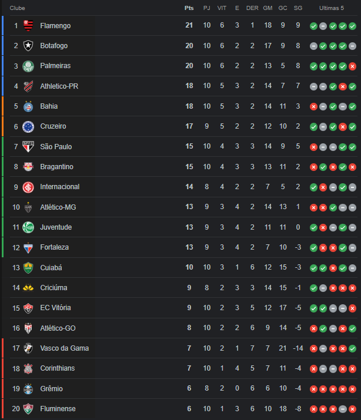Click Botafogo's oldest draw gray indicator

[x=313, y=46]
